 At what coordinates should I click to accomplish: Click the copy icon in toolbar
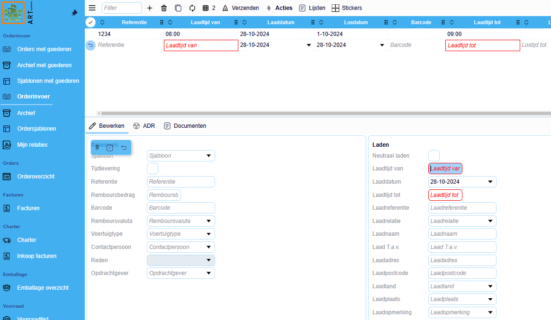[x=178, y=8]
